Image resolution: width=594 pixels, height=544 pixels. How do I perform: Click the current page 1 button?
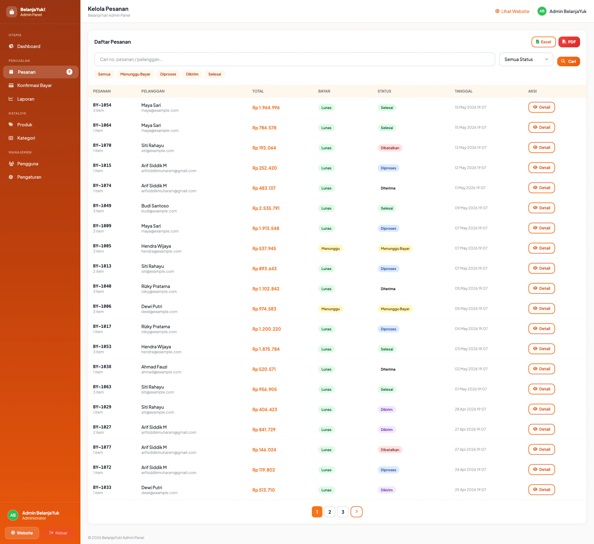tap(317, 512)
